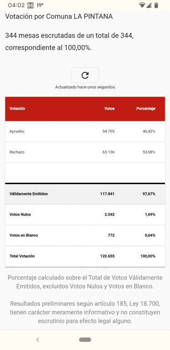The height and width of the screenshot is (350, 170).
Task: Tap the 'Actualizado hace unos segundos' label
Action: 85,87
